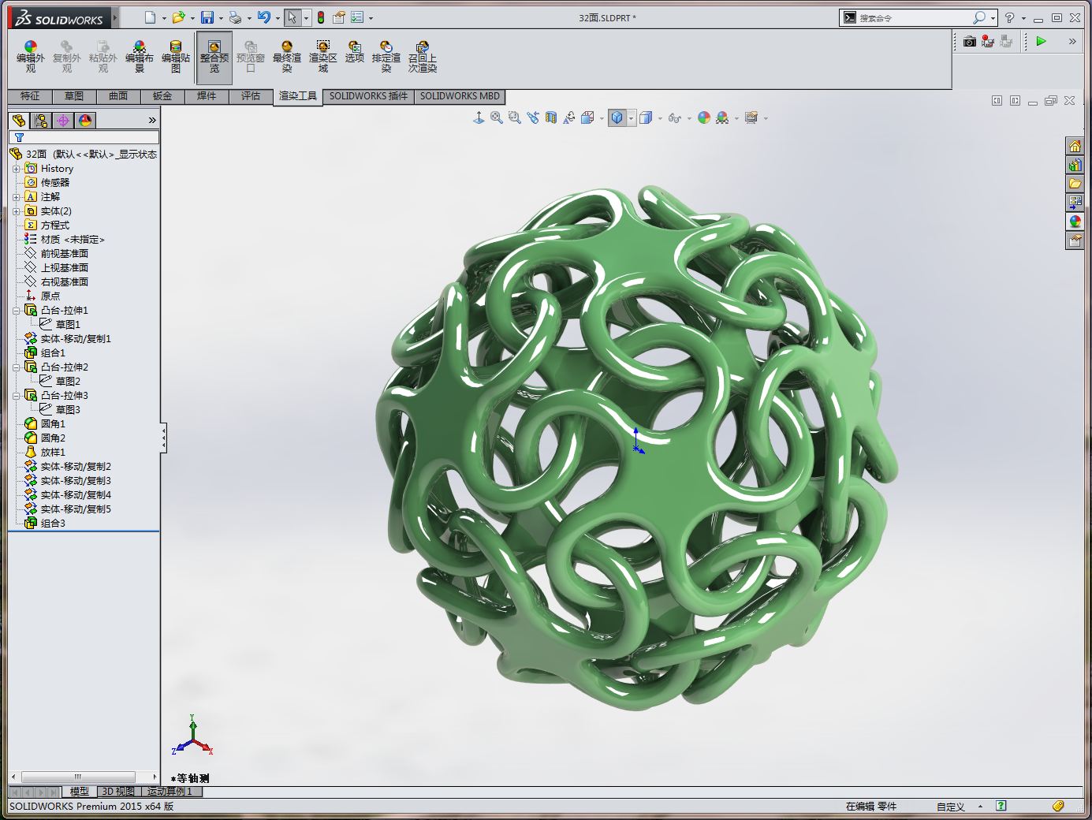Viewport: 1092px width, 820px height.
Task: Undo the last action
Action: [263, 17]
